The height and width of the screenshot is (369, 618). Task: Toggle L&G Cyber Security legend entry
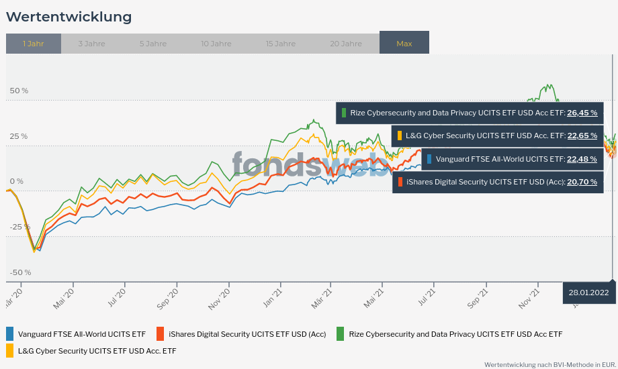(97, 351)
